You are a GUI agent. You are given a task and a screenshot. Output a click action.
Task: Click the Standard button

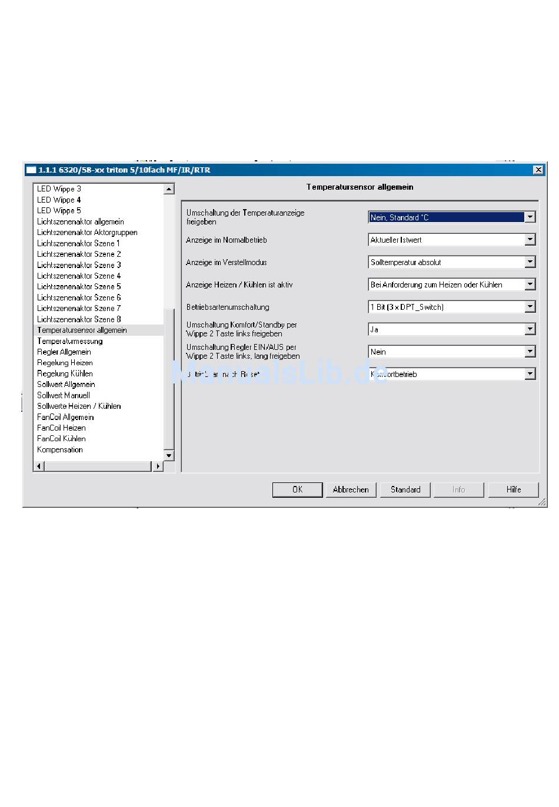click(405, 490)
